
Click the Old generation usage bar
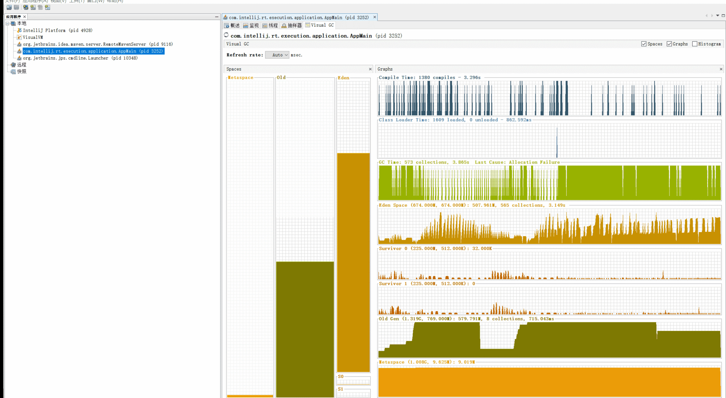305,329
